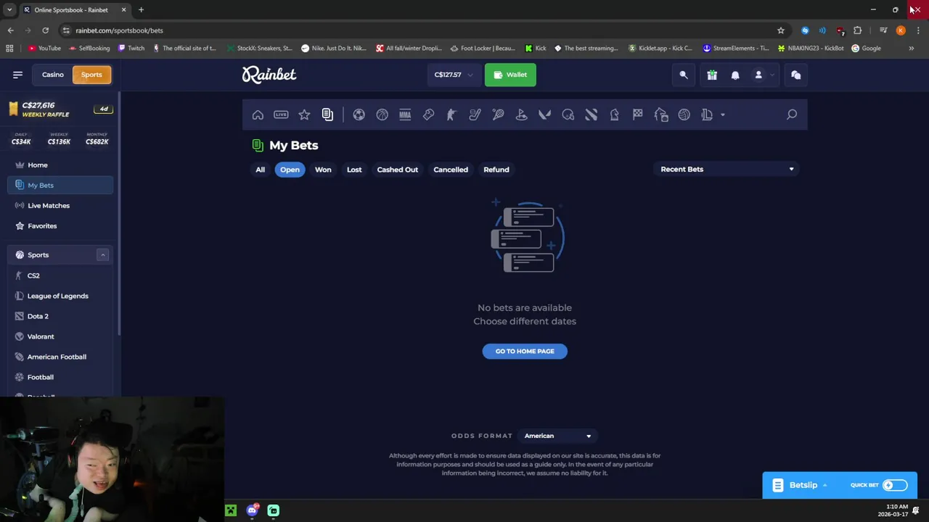Select the Lost bets filter
Viewport: 929px width, 522px height.
354,170
